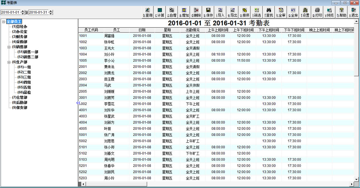This screenshot has width=360, height=188.
Task: Click employee name 周光明
Action: point(109,160)
